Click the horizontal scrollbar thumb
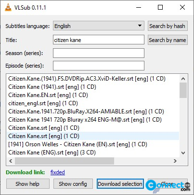The width and height of the screenshot is (194, 195). click(x=65, y=161)
